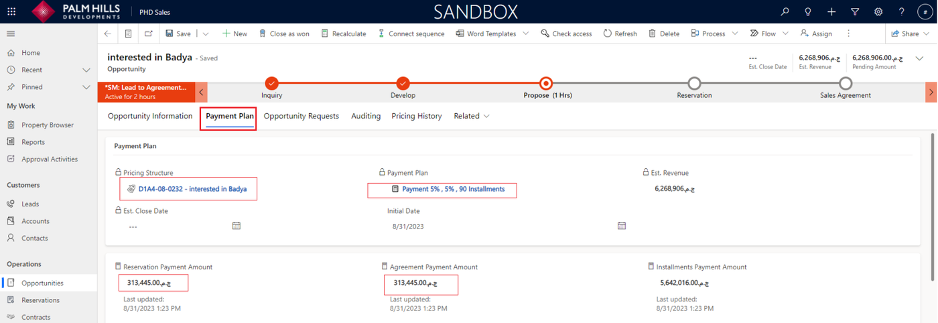Open the record set form icon
Viewport: 938px width, 323px height.
128,34
